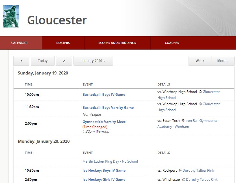Switch to Month view
Image resolution: width=236 pixels, height=183 pixels.
pyautogui.click(x=222, y=61)
